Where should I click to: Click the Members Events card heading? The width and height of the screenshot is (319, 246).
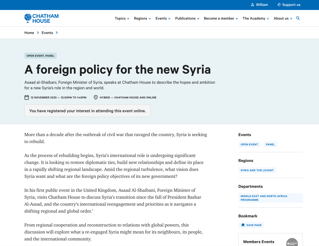(x=259, y=242)
